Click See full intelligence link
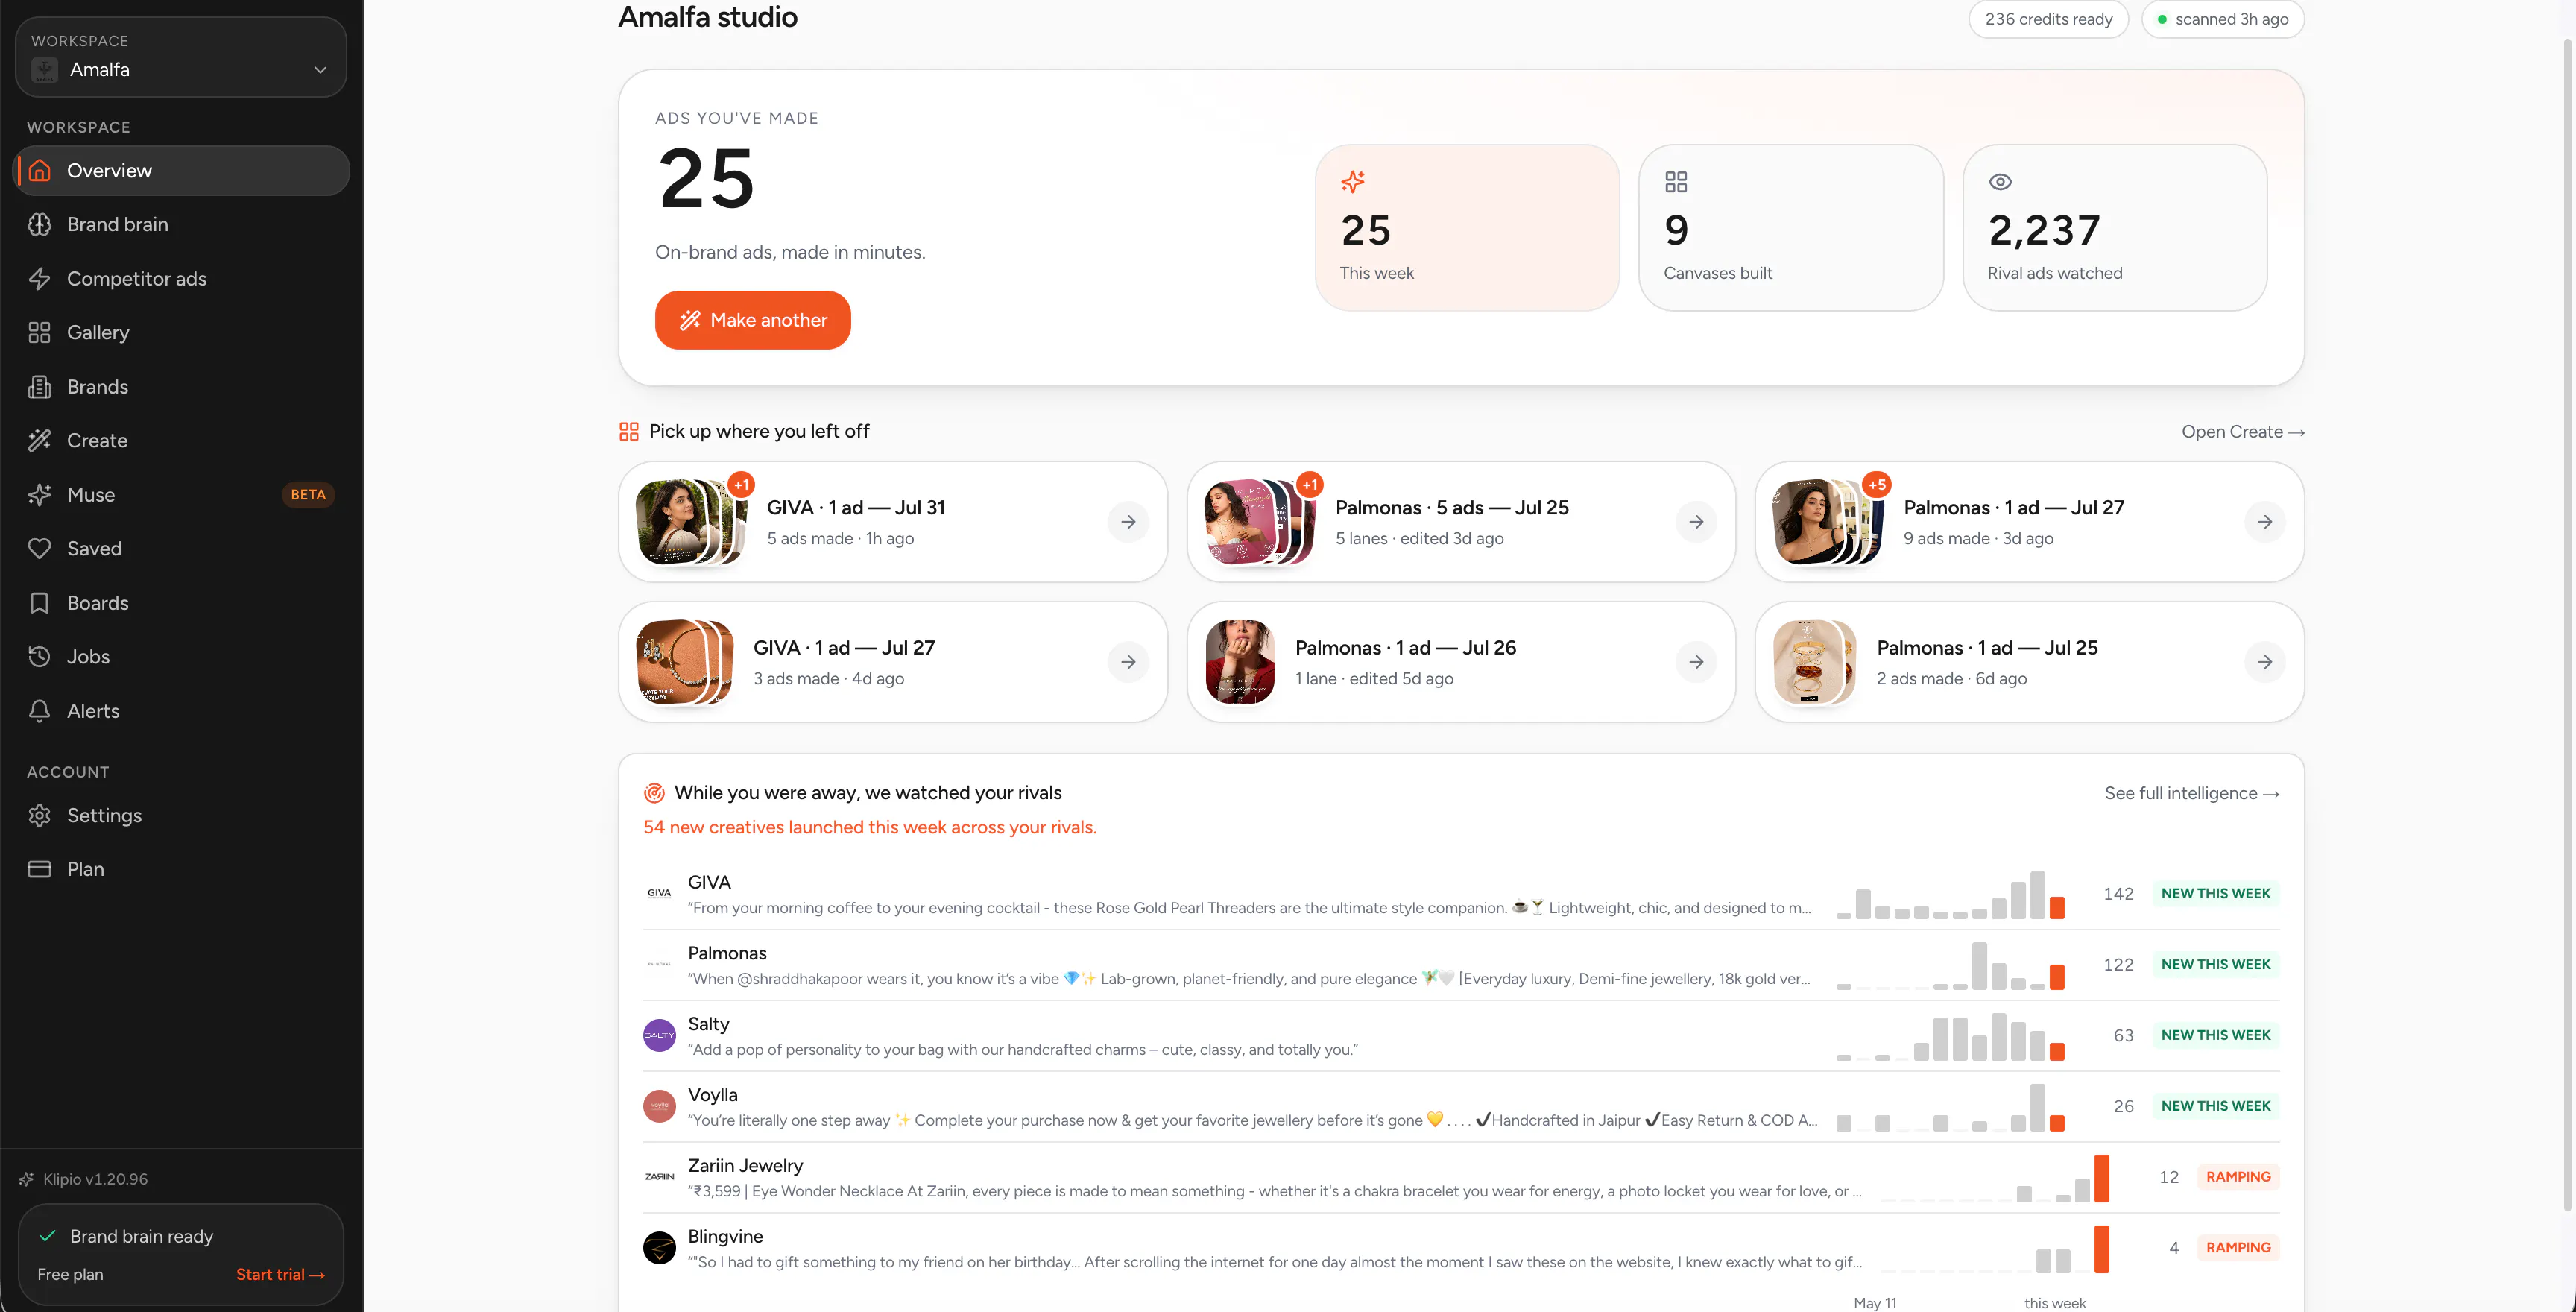The image size is (2576, 1312). [x=2192, y=793]
